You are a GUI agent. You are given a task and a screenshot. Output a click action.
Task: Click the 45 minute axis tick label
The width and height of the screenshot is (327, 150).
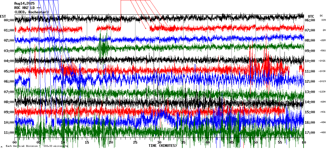232,142
